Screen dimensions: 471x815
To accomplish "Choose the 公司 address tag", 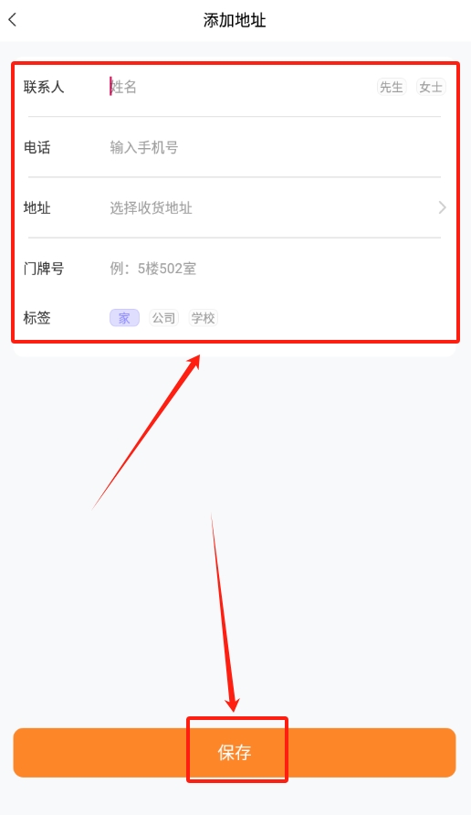I will [x=163, y=318].
